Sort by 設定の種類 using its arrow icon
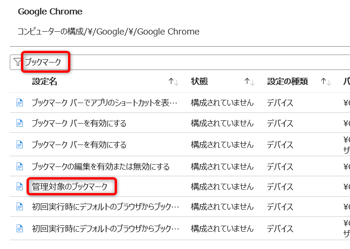The width and height of the screenshot is (350, 249). [x=326, y=82]
